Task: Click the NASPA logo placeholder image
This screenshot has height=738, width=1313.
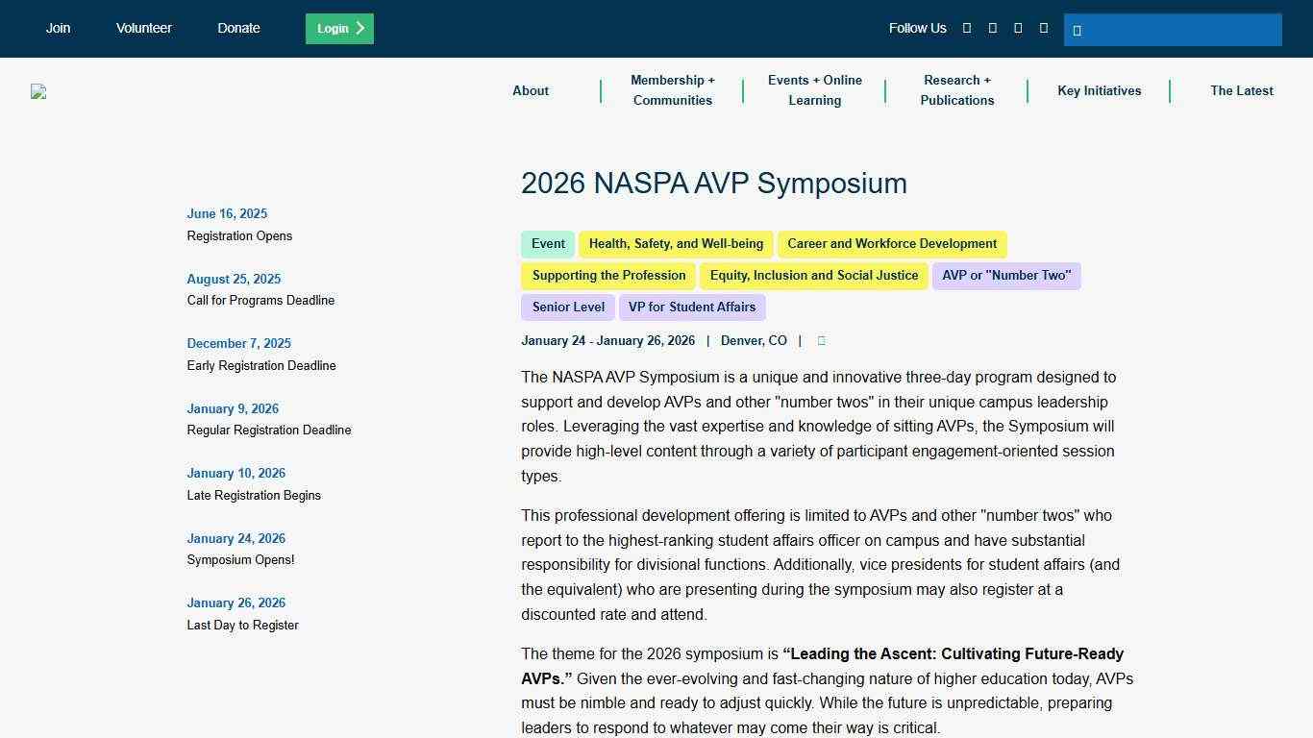Action: coord(38,91)
